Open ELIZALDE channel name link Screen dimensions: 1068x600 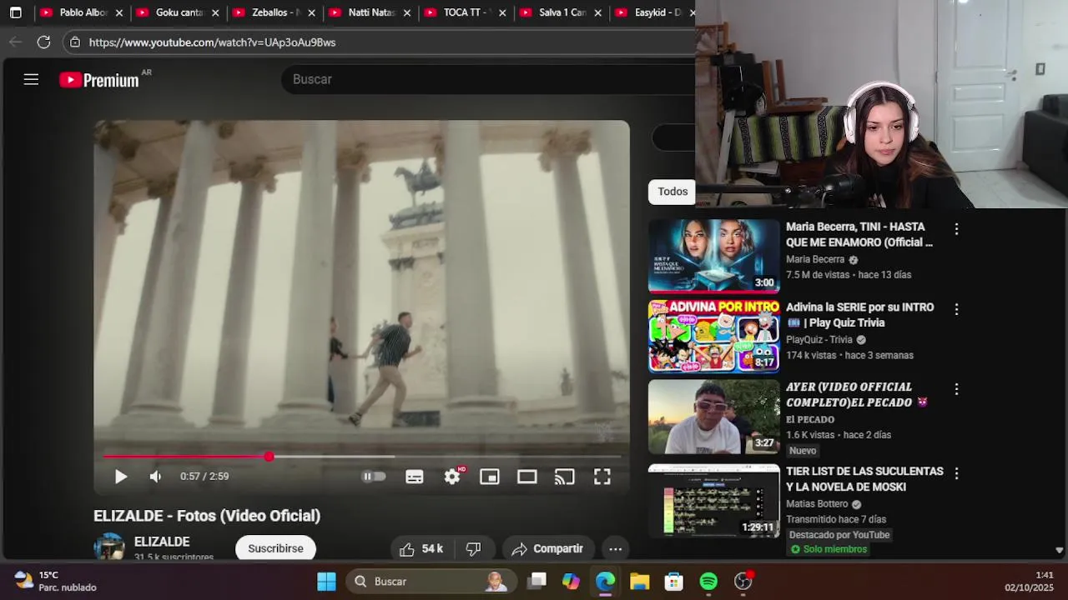click(162, 542)
